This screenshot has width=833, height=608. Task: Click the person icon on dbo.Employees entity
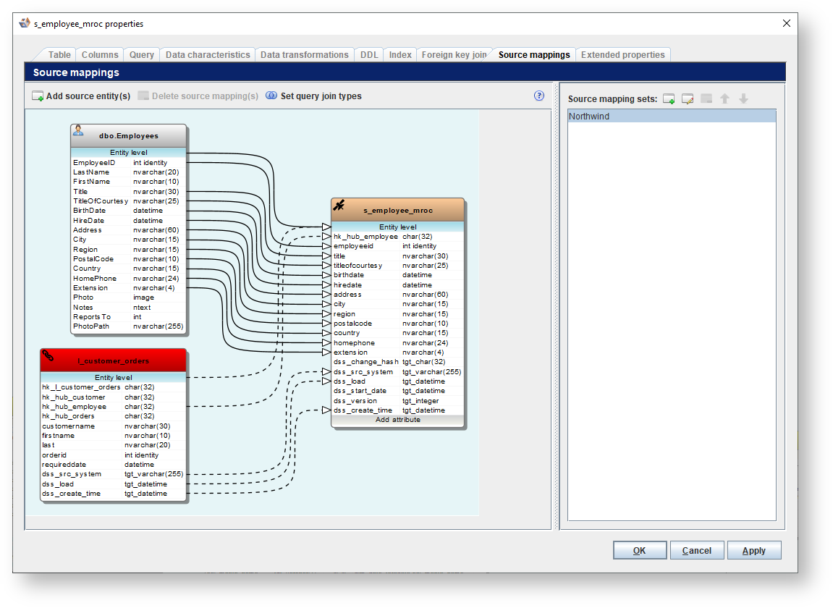(78, 131)
